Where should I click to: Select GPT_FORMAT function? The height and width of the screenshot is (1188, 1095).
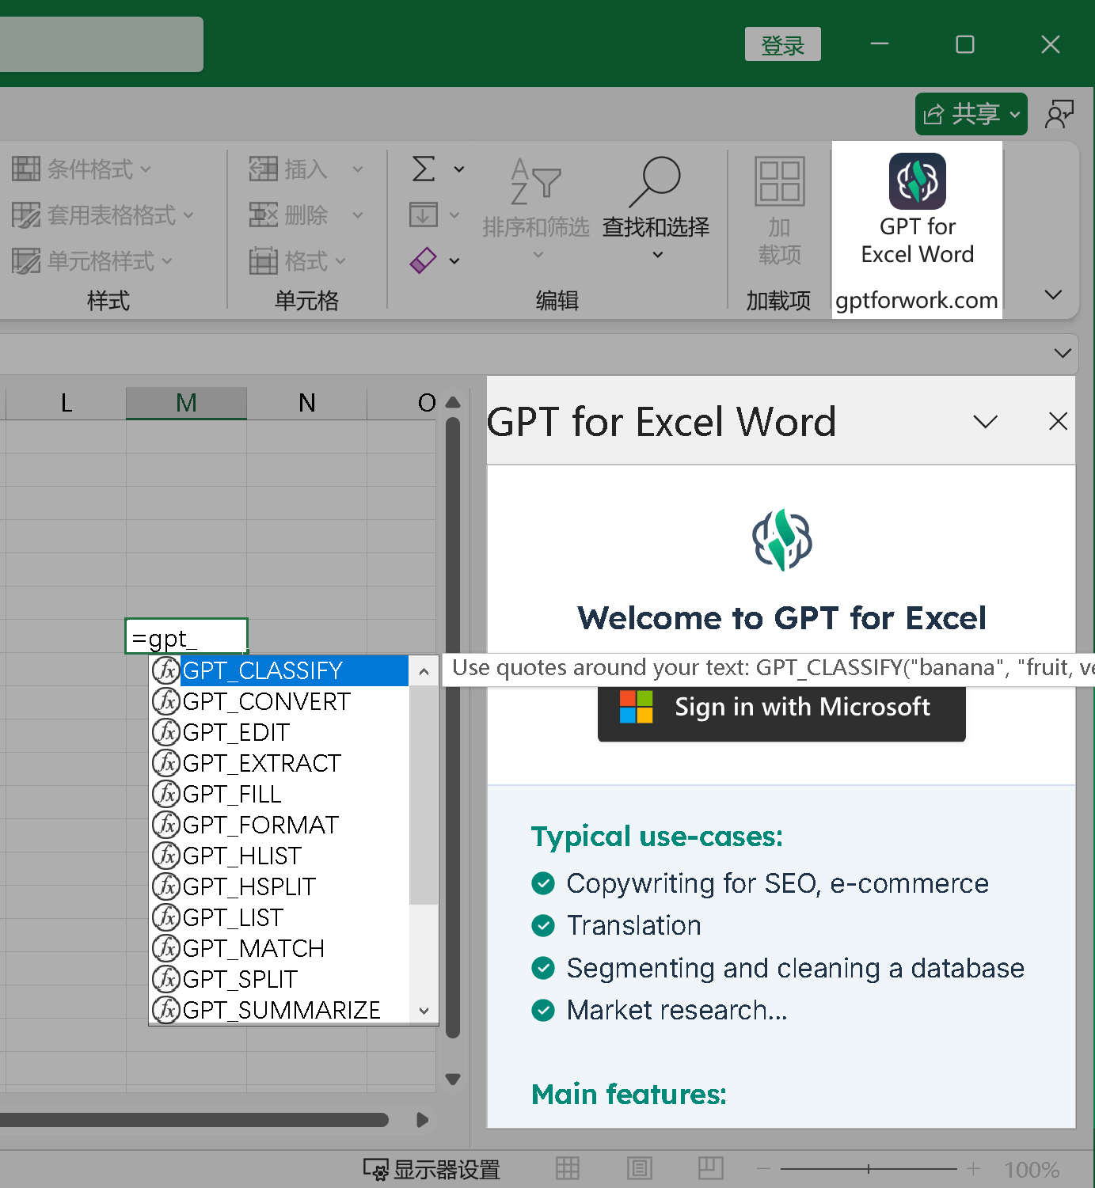click(279, 825)
